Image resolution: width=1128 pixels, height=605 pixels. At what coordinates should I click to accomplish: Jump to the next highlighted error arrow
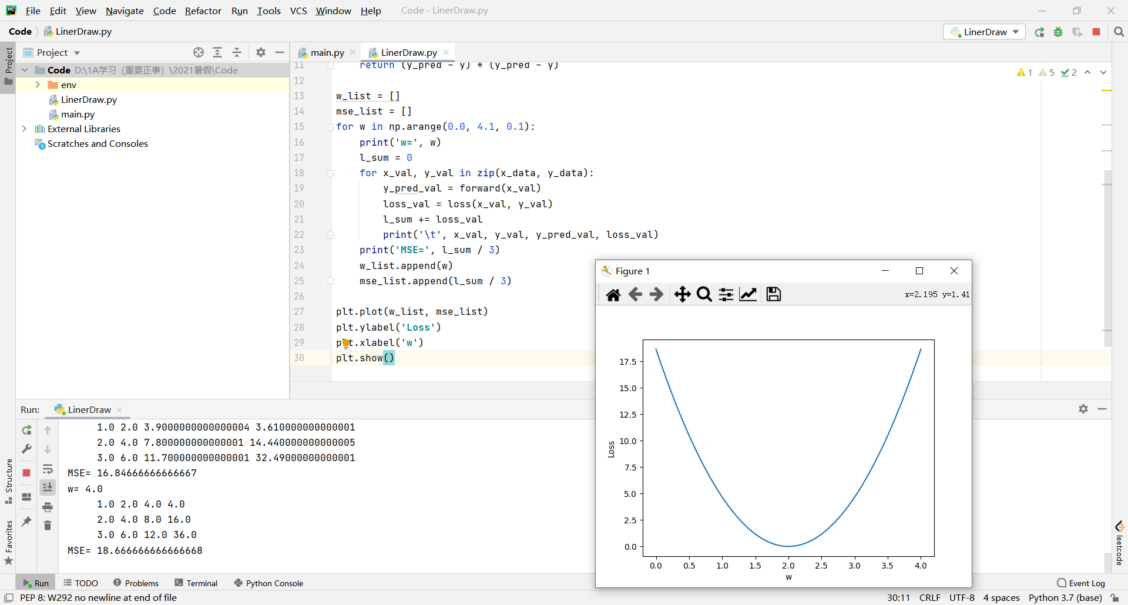(x=1103, y=72)
